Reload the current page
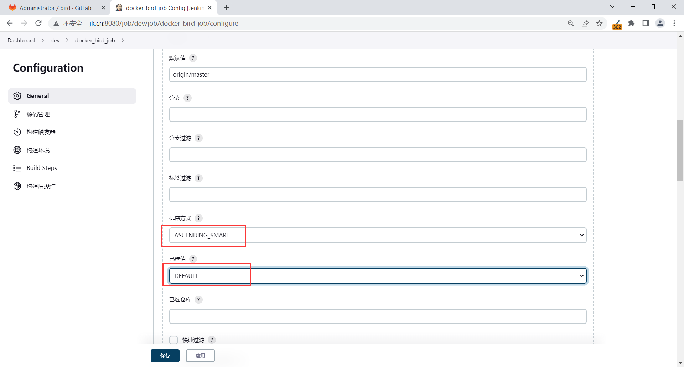Viewport: 684px width, 367px height. (38, 23)
